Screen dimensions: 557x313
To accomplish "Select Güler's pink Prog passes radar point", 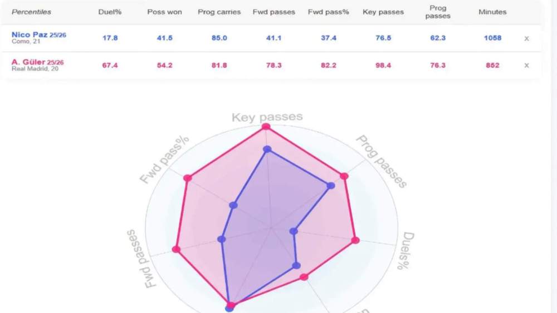I will (344, 176).
